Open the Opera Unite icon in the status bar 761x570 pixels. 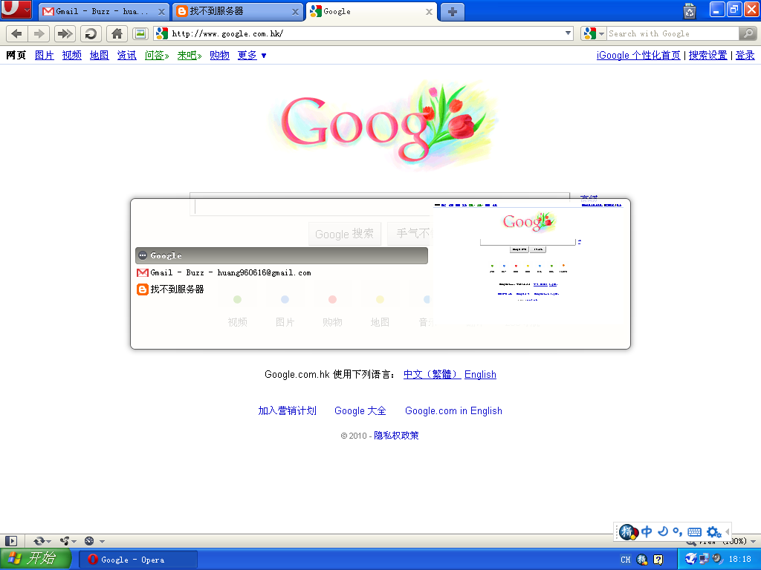(x=64, y=541)
